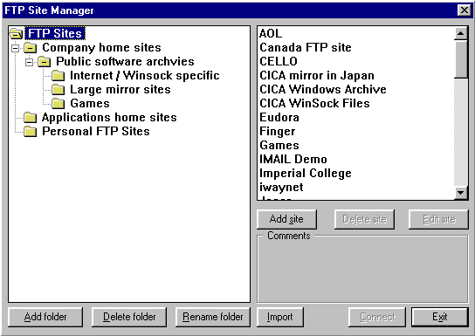Click the Internet / Winsock specific folder icon
Image resolution: width=475 pixels, height=336 pixels.
coord(59,76)
